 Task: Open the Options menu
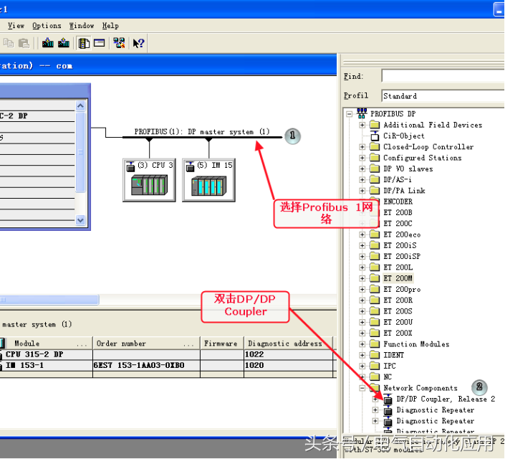pyautogui.click(x=47, y=26)
